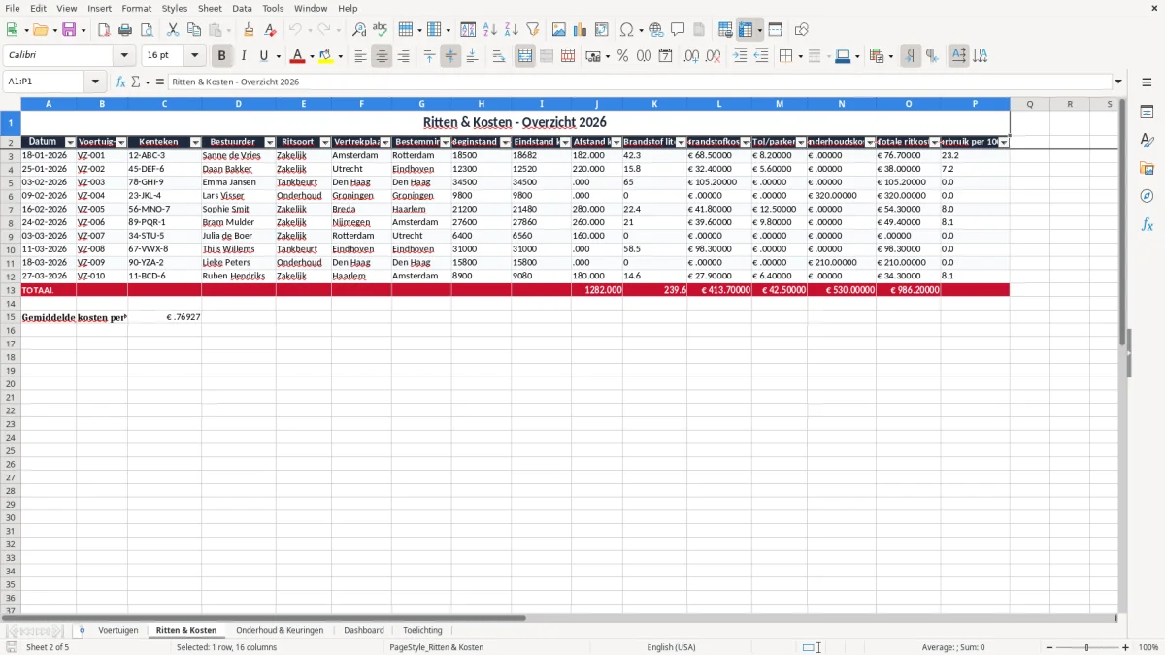Toggle Align Right
Image resolution: width=1165 pixels, height=655 pixels.
pos(403,56)
